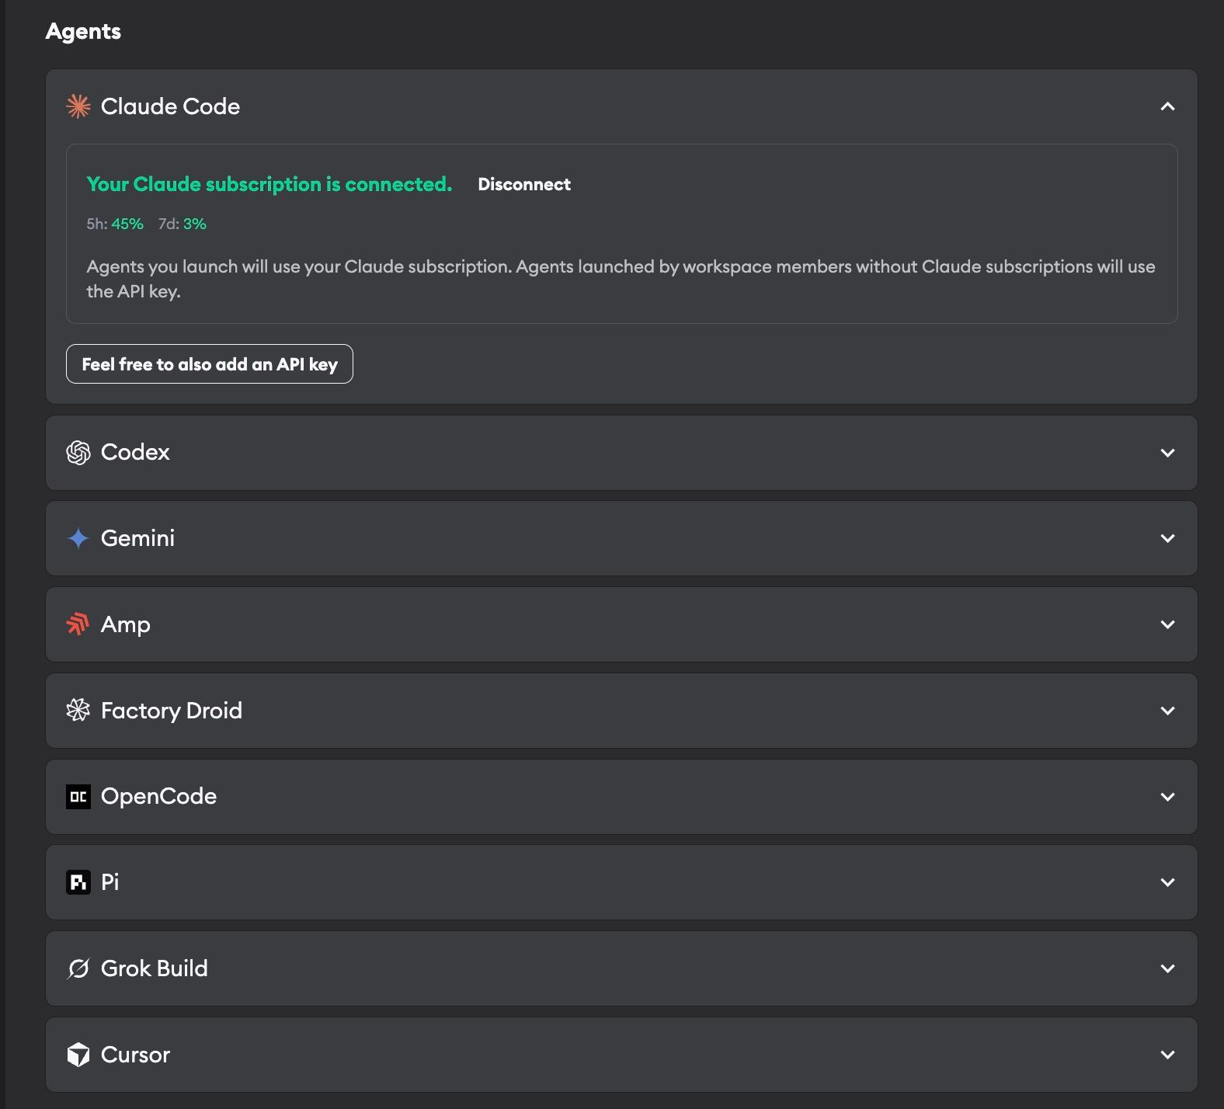Click the Cursor cube icon
The height and width of the screenshot is (1109, 1224).
[78, 1055]
